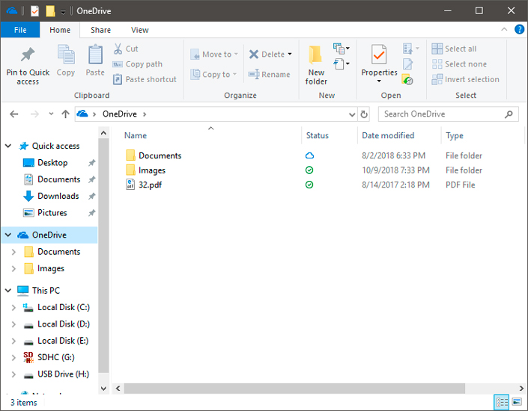Screen dimensions: 528x411
Task: Expand Local Disk (C:) node
Action: click(x=13, y=307)
